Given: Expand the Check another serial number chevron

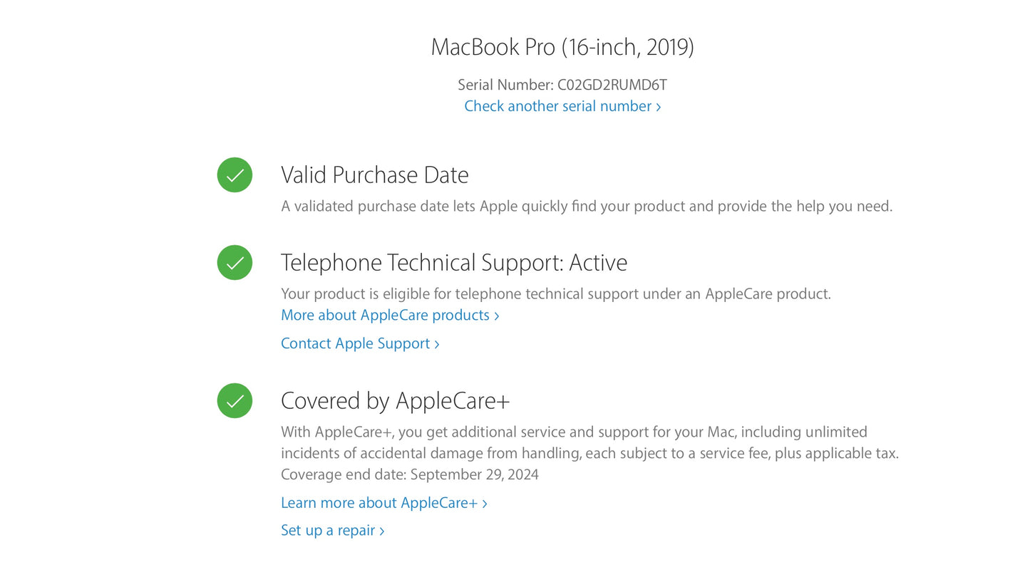Looking at the screenshot, I should coord(658,106).
